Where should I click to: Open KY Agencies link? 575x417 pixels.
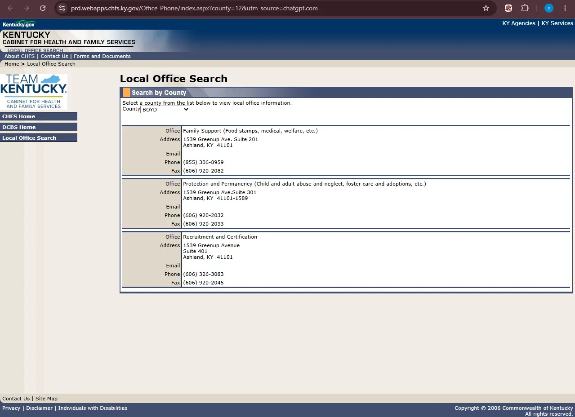pos(519,23)
